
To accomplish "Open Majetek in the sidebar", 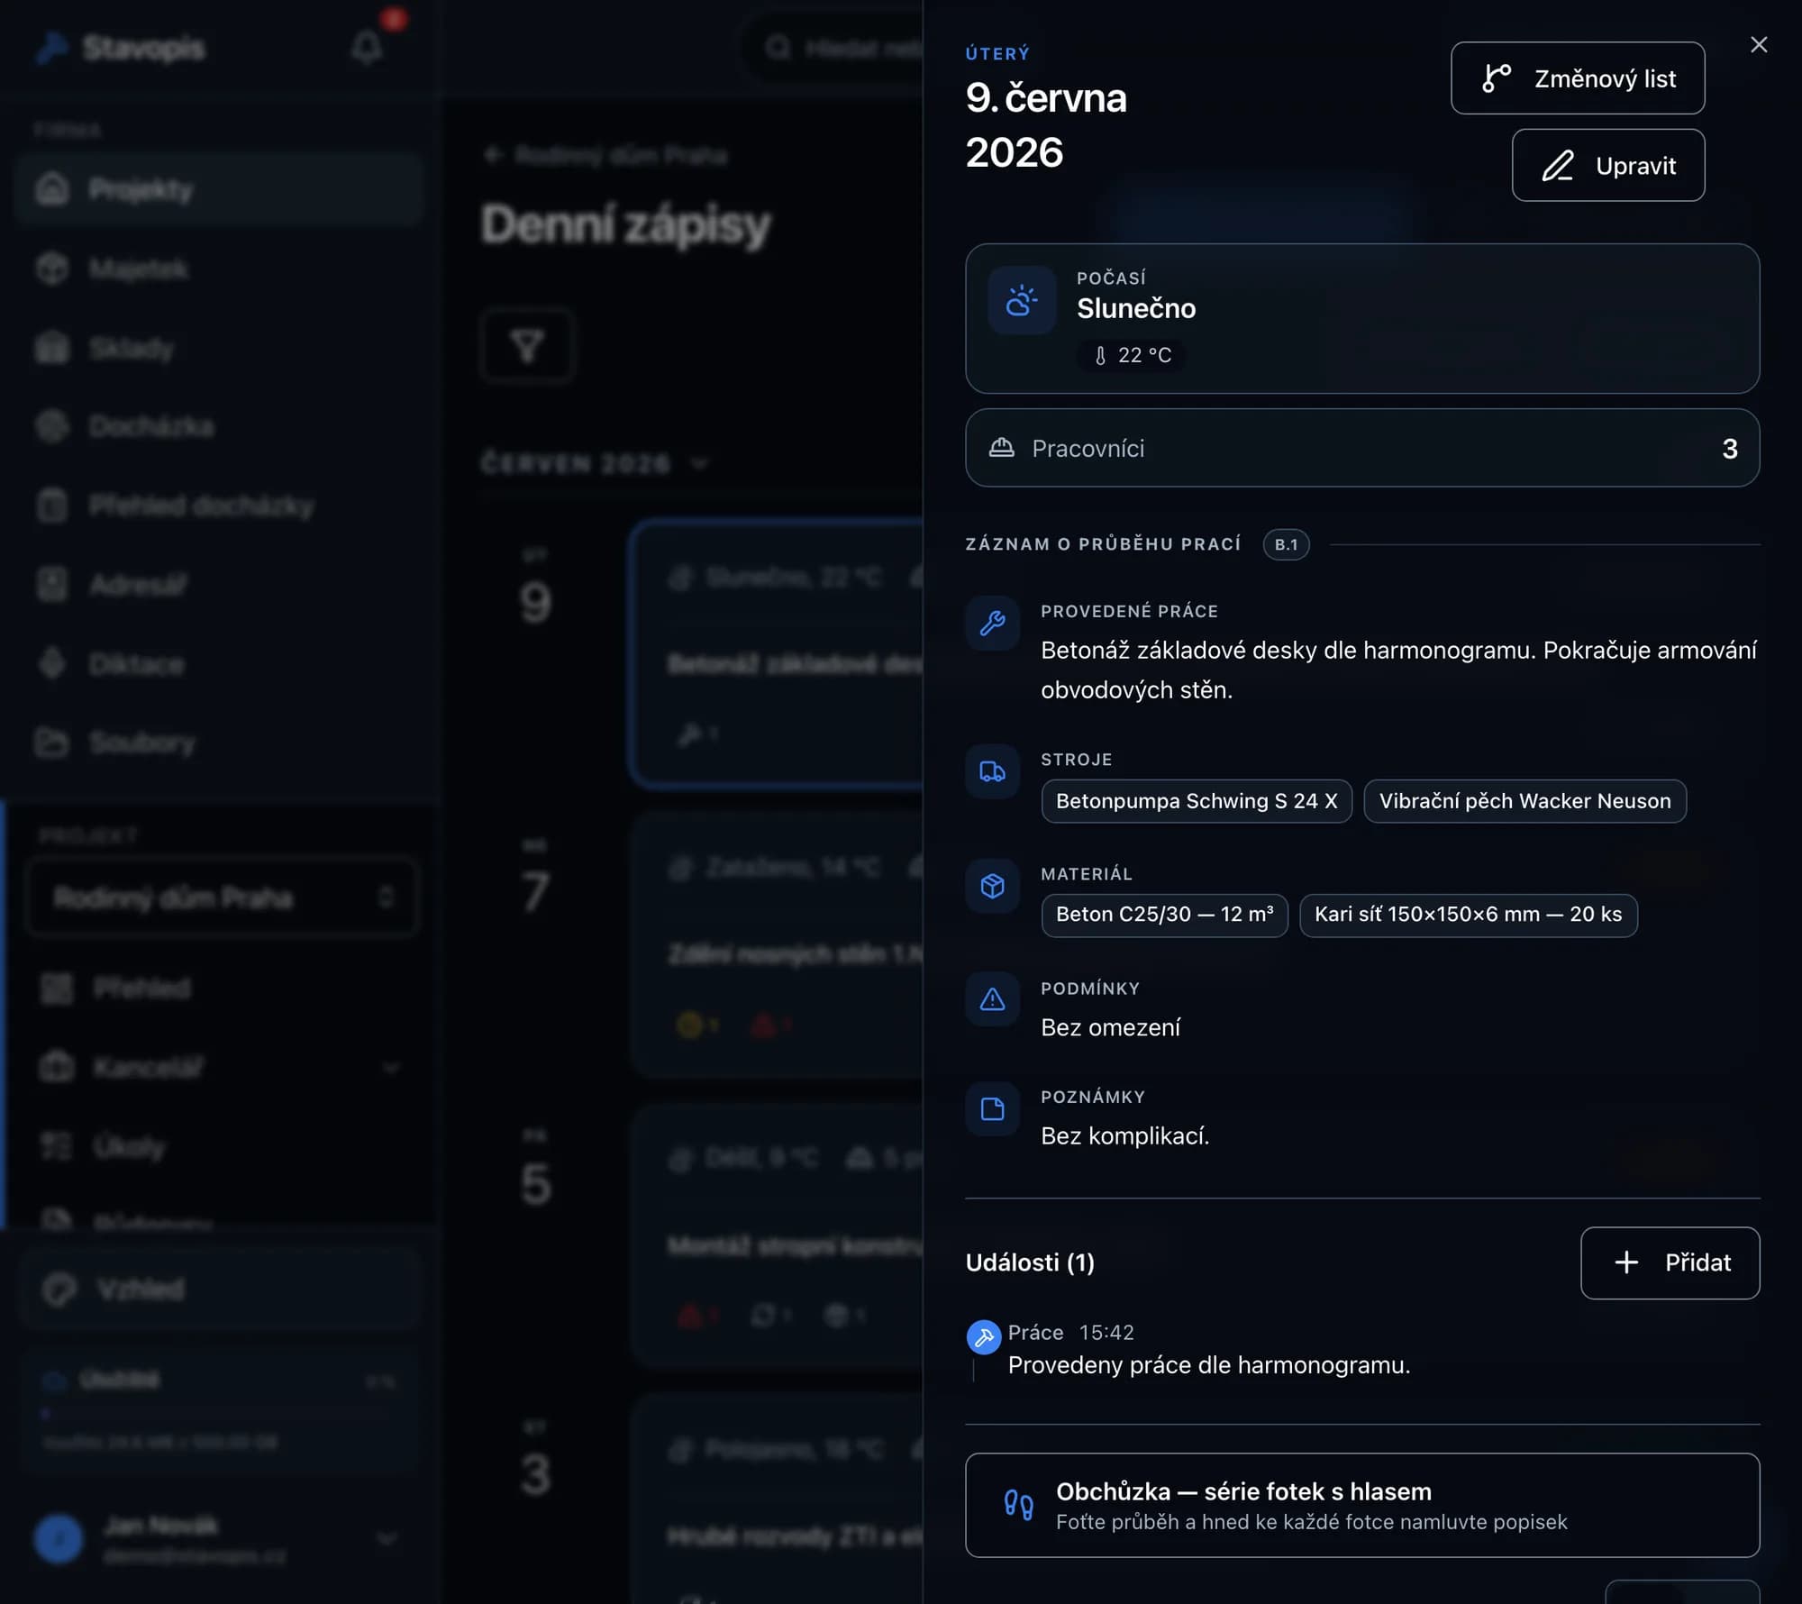I will (x=218, y=269).
